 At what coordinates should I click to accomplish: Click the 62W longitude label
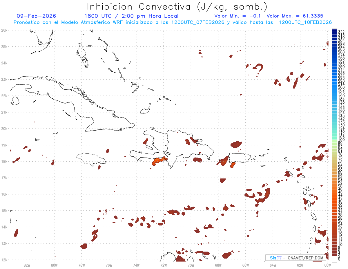pos(300,265)
